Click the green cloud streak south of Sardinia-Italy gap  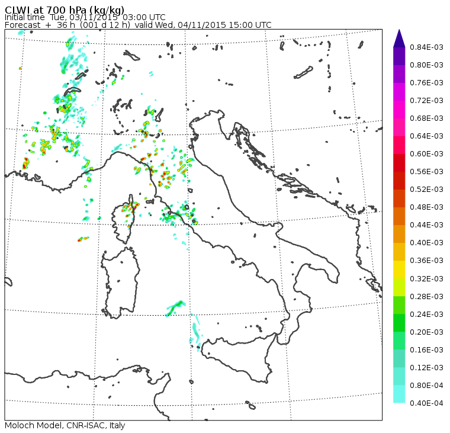point(175,308)
